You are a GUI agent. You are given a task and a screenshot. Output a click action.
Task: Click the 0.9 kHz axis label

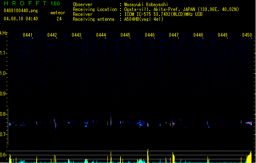click(x=3, y=94)
